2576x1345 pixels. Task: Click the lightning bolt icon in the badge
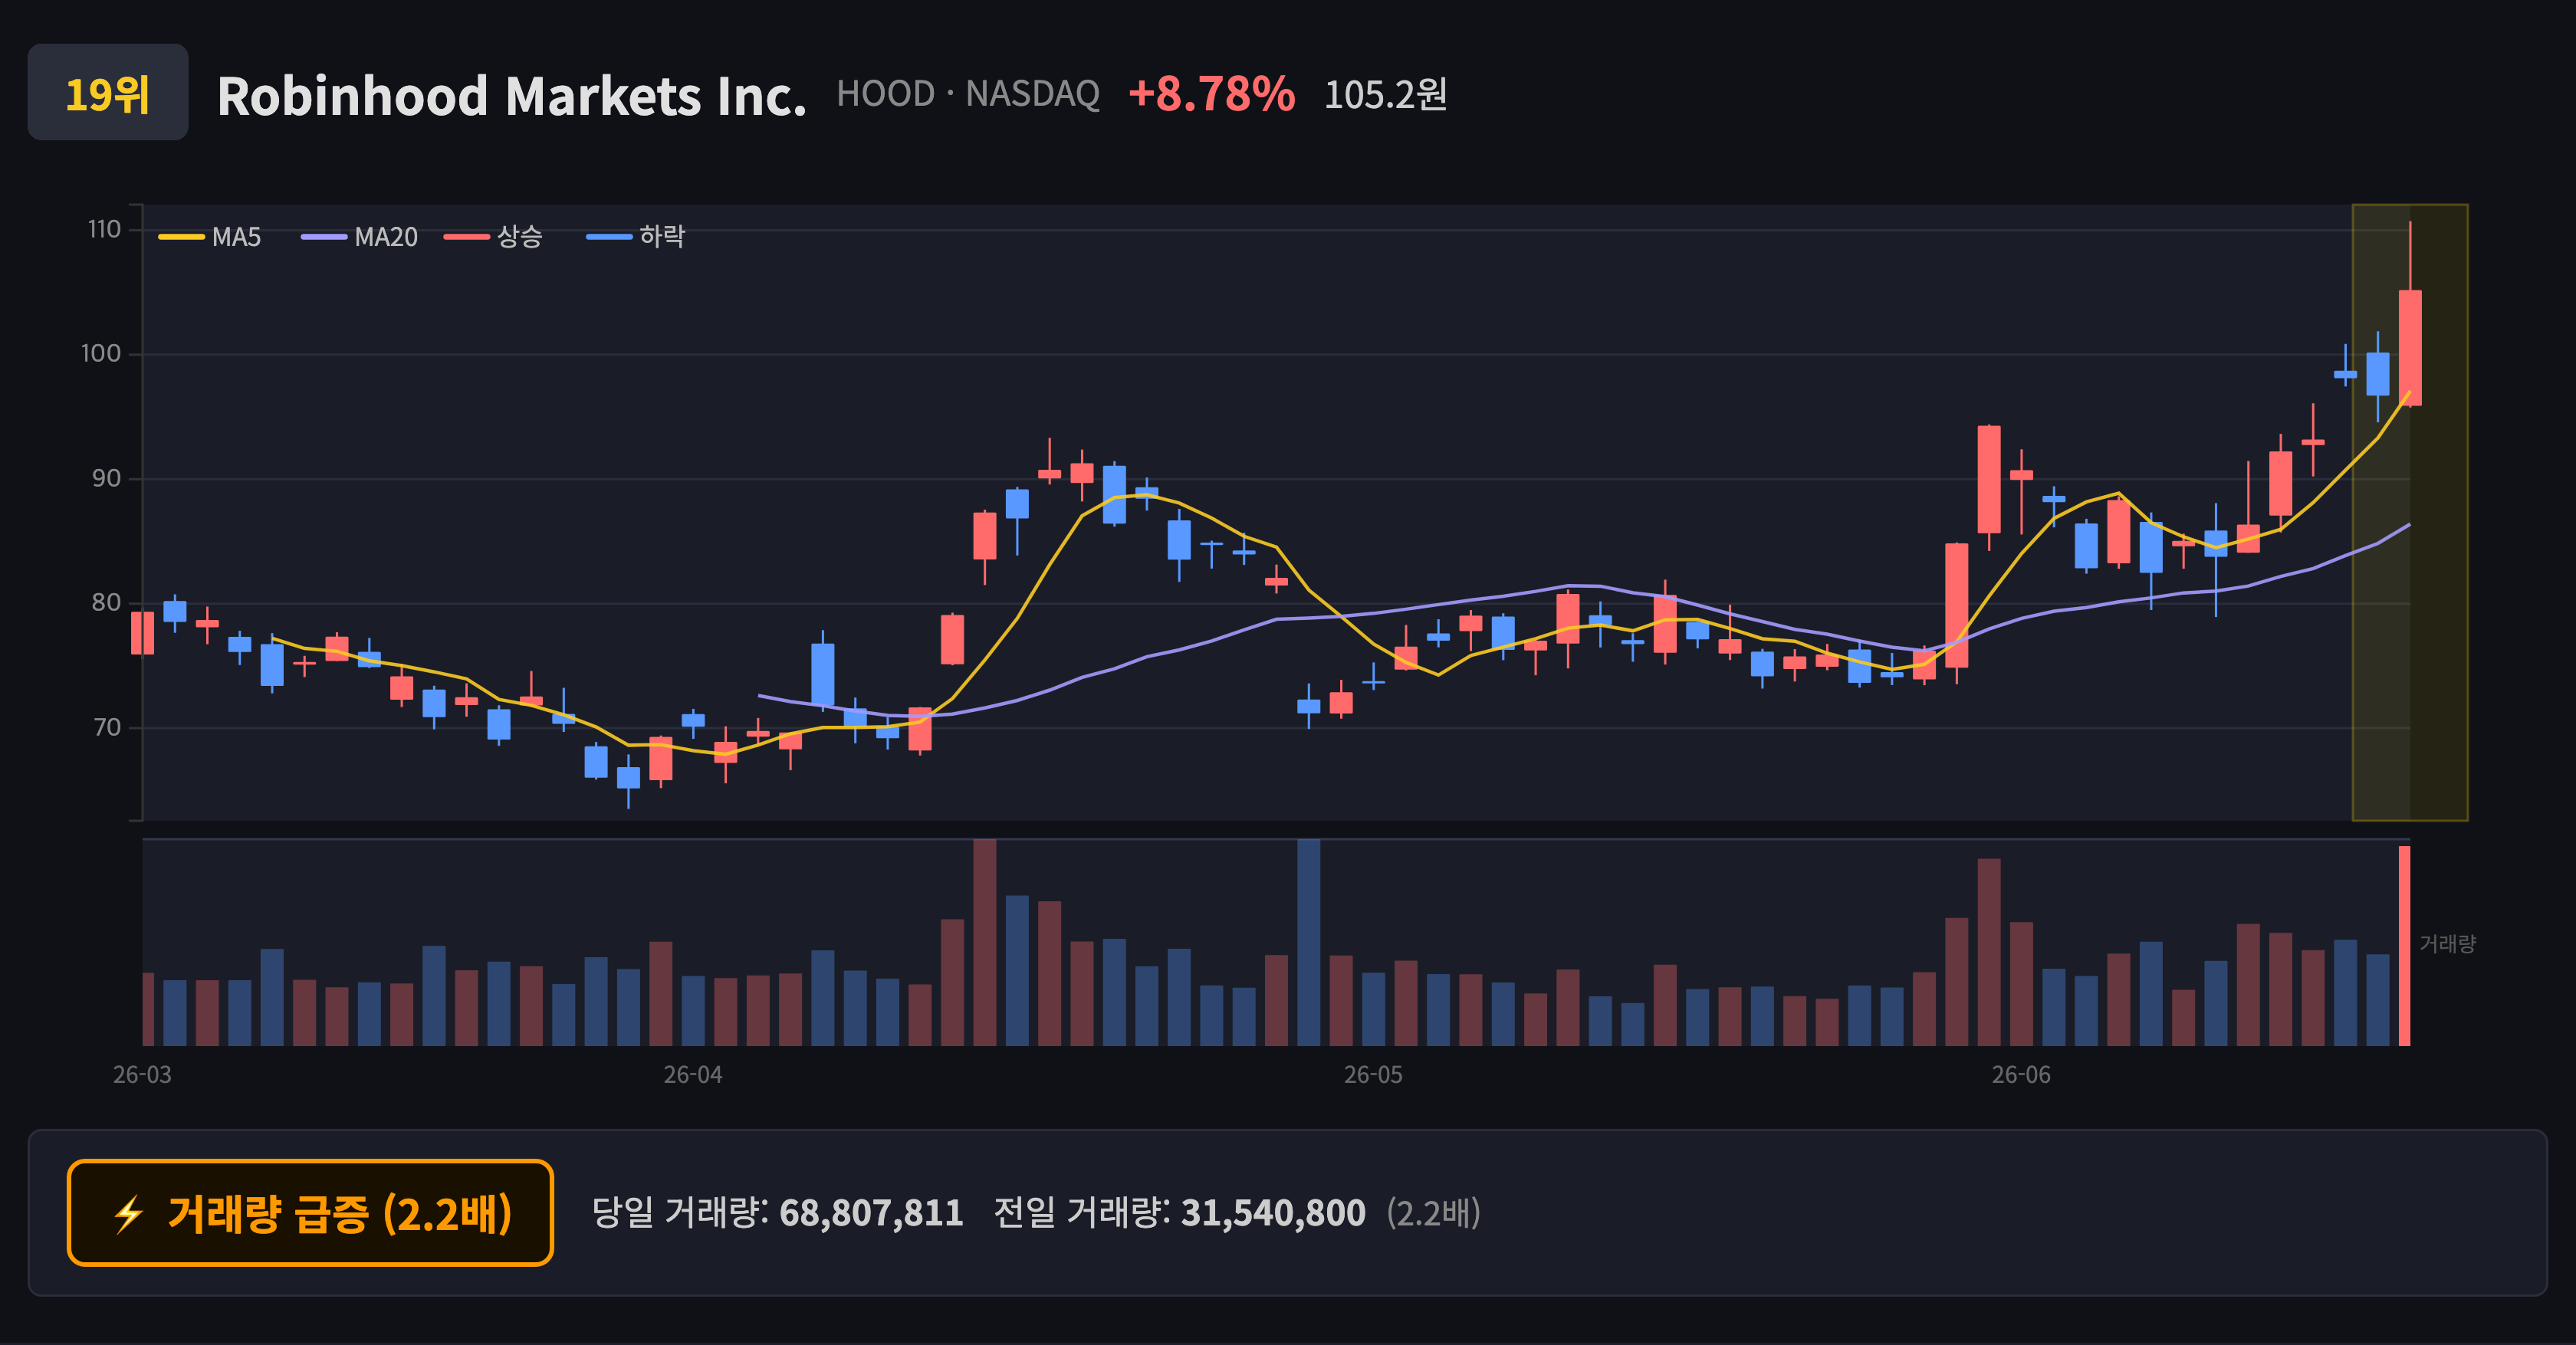tap(128, 1214)
